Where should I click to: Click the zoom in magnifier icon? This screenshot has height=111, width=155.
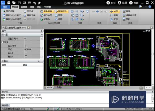click(x=82, y=11)
